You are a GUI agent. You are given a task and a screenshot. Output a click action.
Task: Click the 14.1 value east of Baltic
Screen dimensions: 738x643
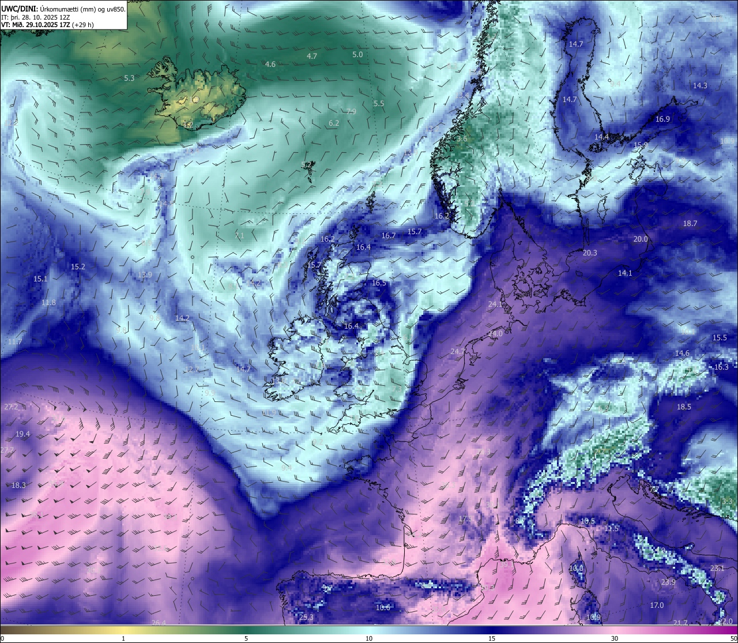[x=625, y=273]
